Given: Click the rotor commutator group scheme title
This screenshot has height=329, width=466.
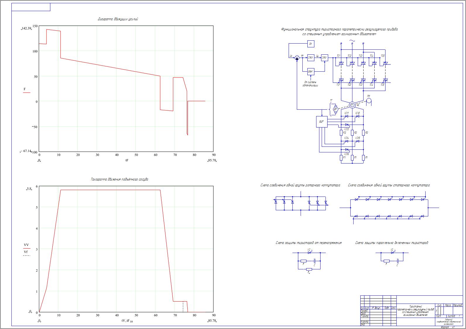Looking at the screenshot, I should (x=300, y=185).
